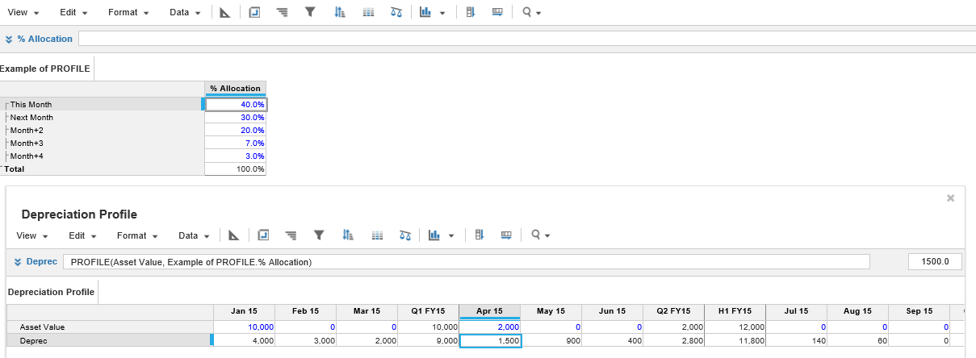Close the Depreciation Profile panel
This screenshot has height=358, width=976.
950,198
